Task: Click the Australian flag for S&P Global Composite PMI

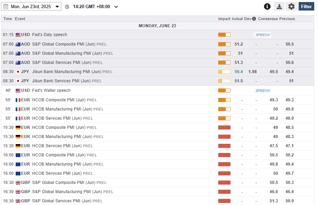Action: 19,44
